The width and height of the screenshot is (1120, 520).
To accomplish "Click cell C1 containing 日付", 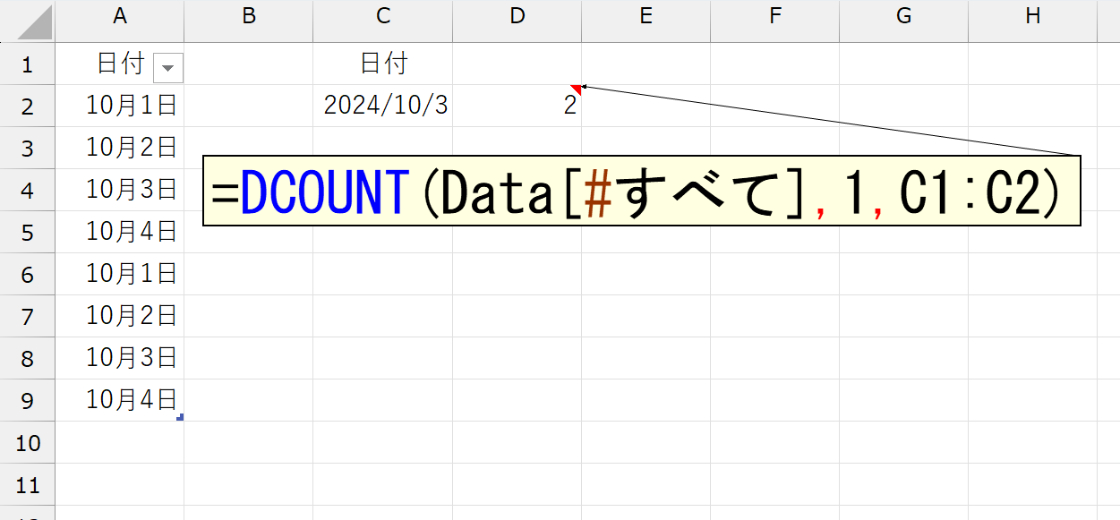I will tap(383, 64).
